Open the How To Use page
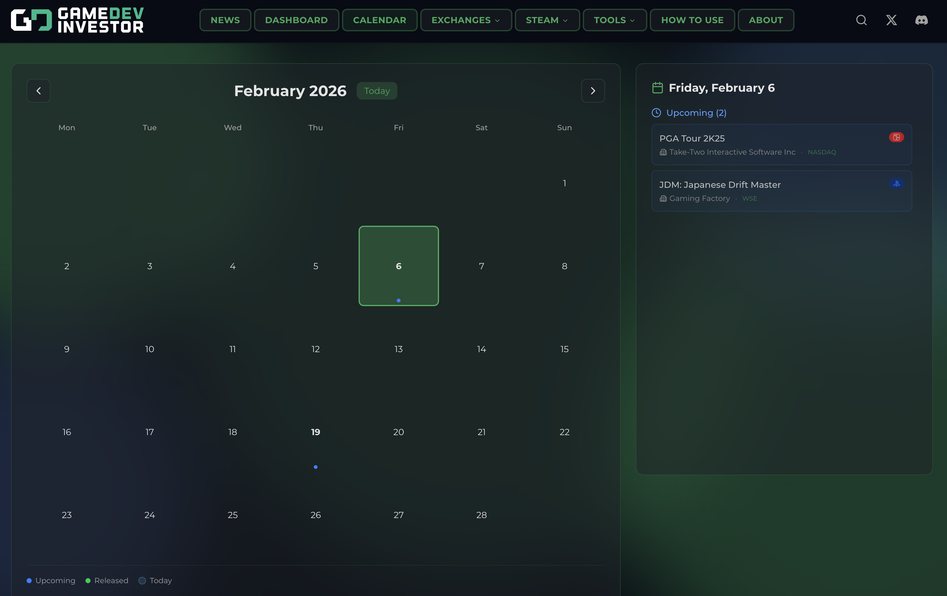947x596 pixels. 692,20
